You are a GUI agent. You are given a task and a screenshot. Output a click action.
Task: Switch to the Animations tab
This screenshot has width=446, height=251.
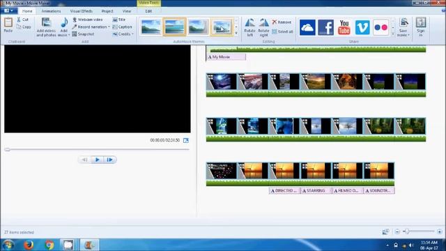tap(51, 11)
